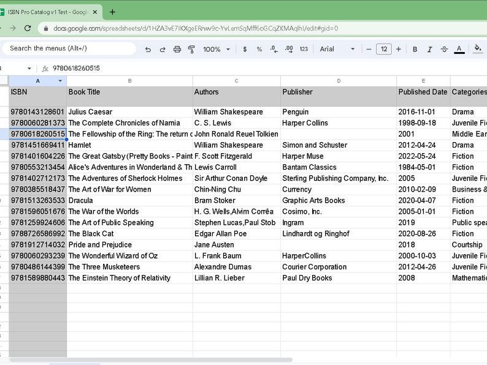Toggle italic formatting
Image resolution: width=487 pixels, height=365 pixels.
pos(429,50)
